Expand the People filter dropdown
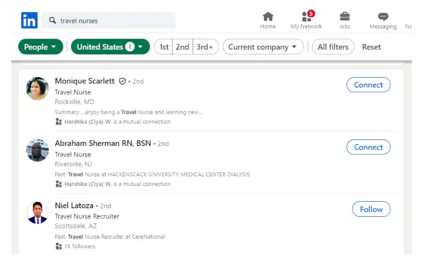426x263 pixels. click(41, 47)
